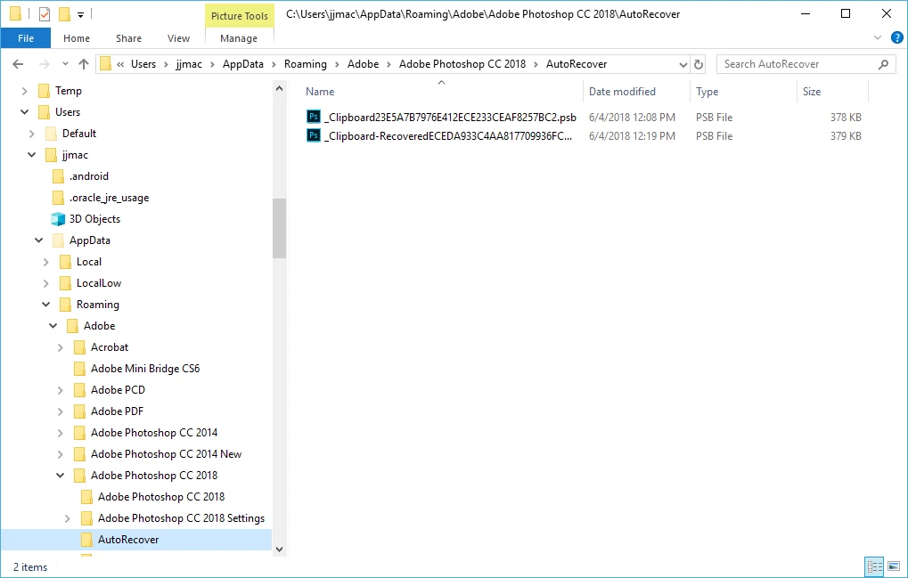Select the .android folder in tree

coord(88,176)
